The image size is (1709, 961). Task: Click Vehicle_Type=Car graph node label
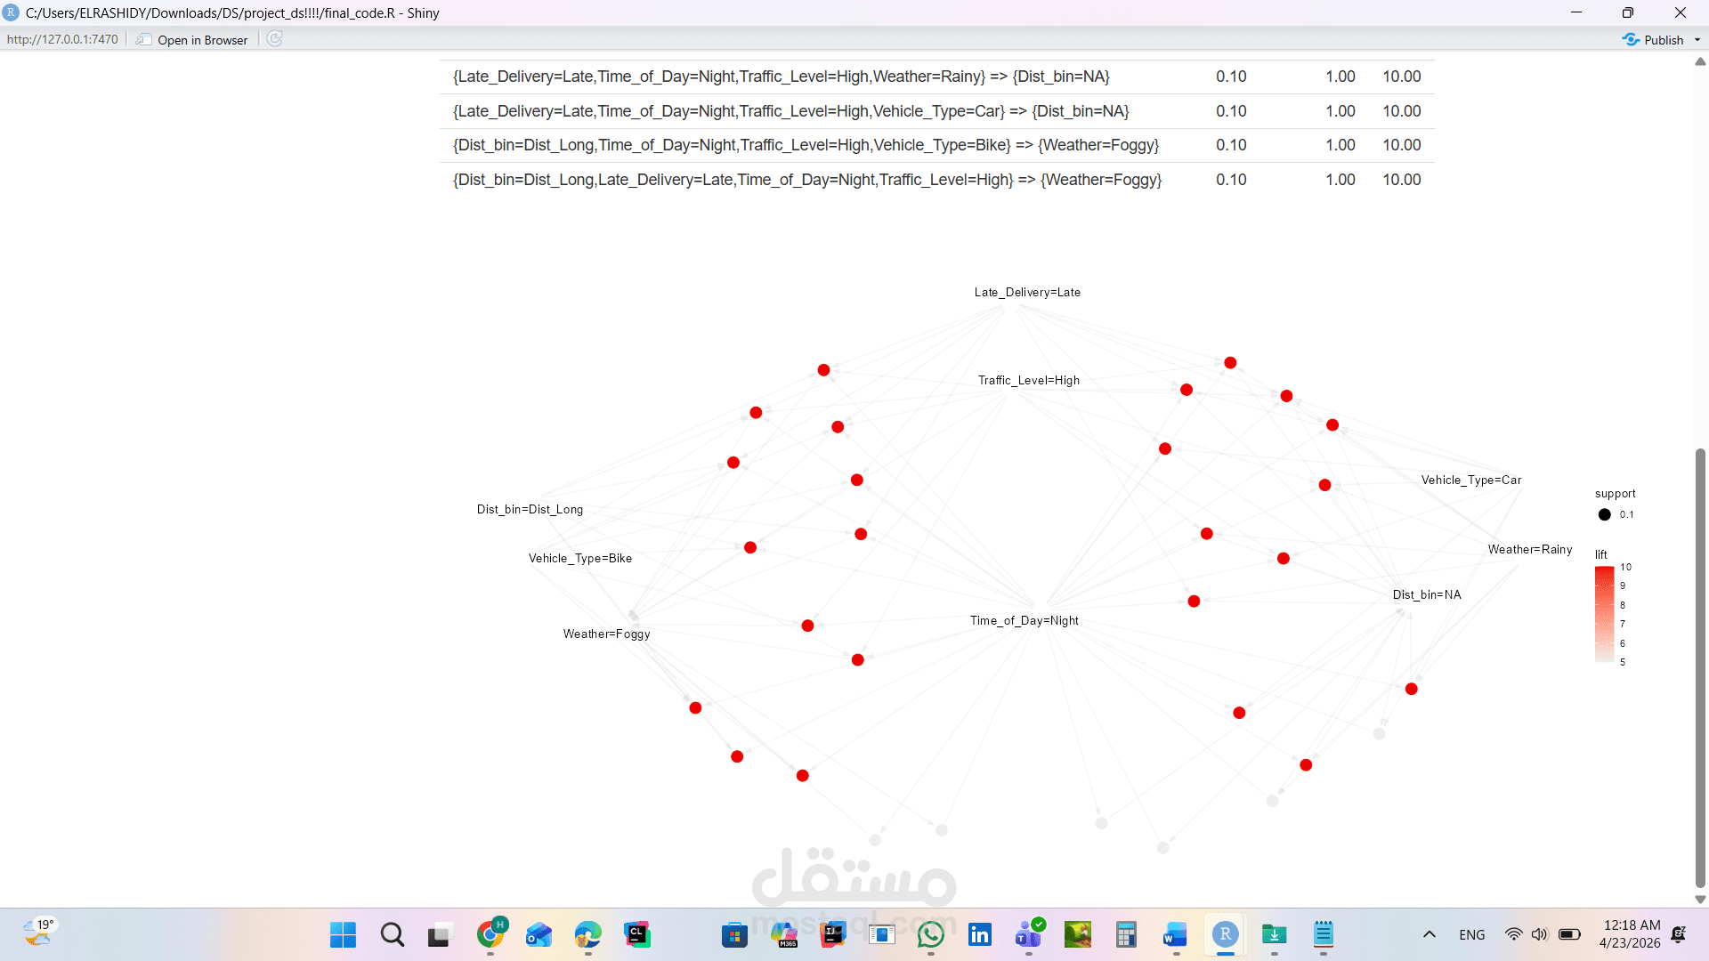[1471, 480]
